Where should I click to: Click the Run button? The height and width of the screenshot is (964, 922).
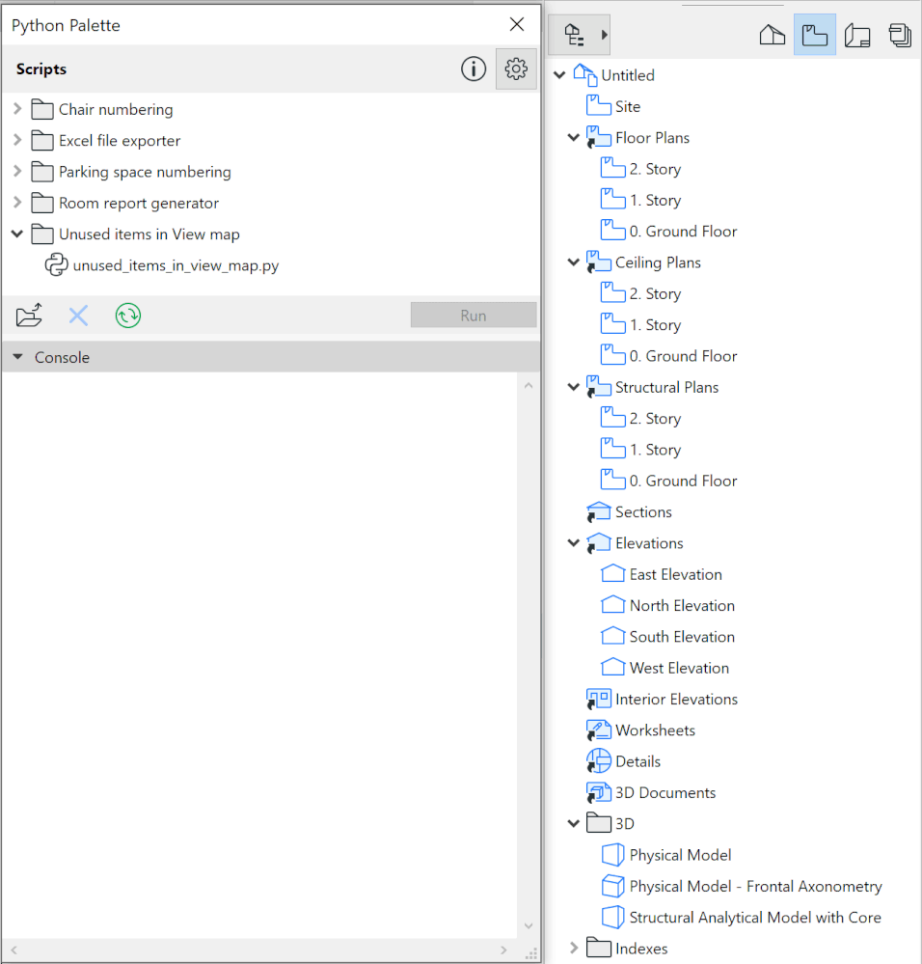point(473,315)
